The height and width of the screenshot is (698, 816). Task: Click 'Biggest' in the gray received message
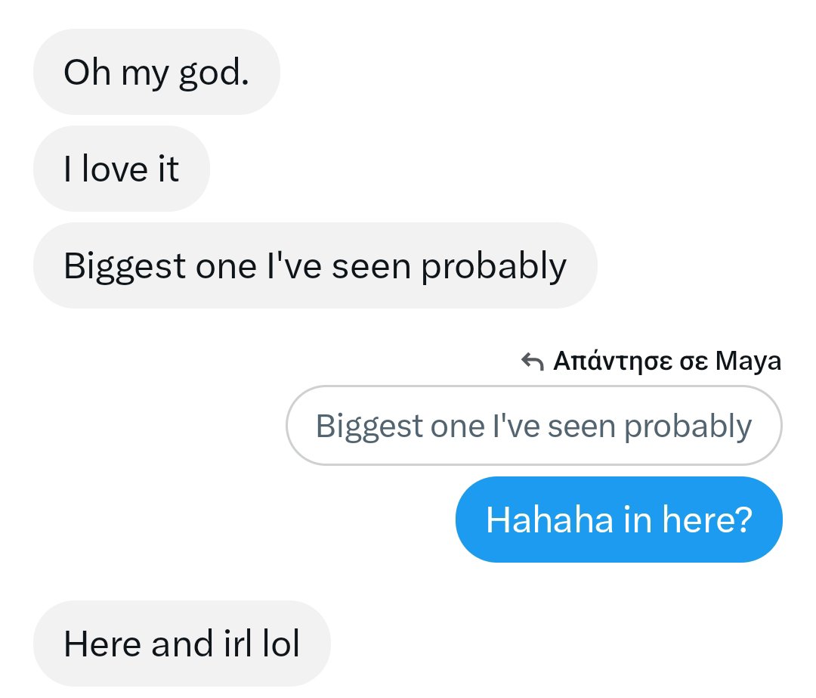click(x=125, y=267)
